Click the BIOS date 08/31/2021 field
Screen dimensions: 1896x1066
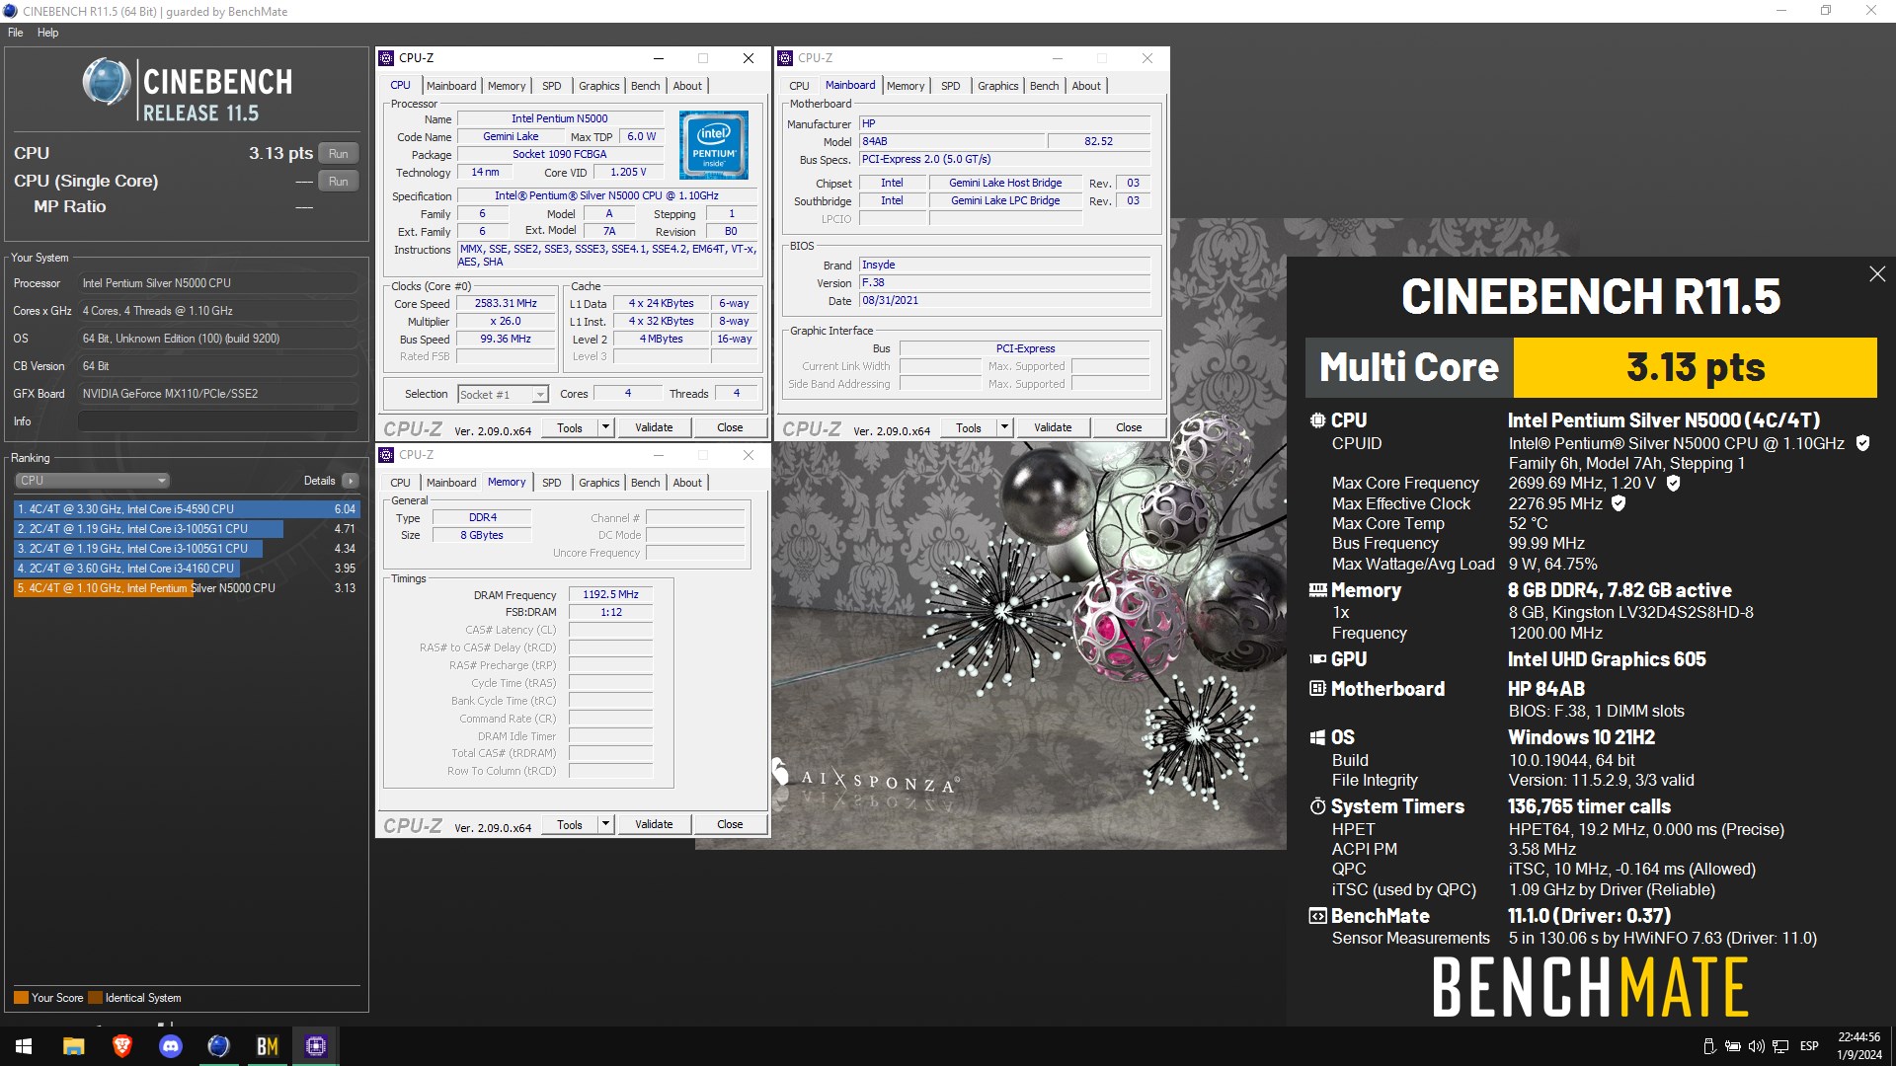tap(1004, 301)
